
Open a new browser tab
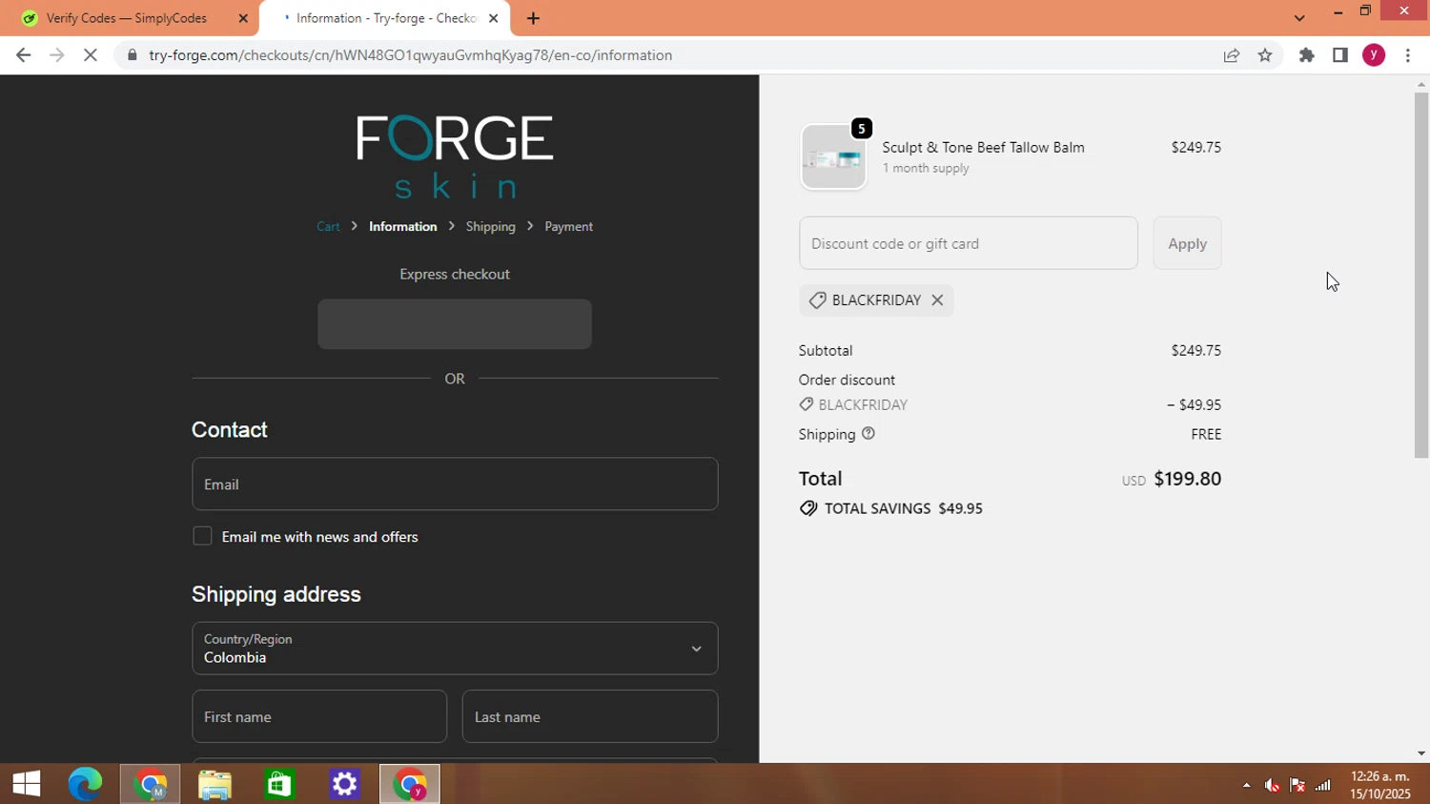533,18
